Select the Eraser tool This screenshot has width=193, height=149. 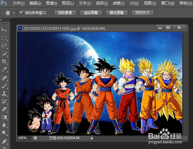point(4,109)
